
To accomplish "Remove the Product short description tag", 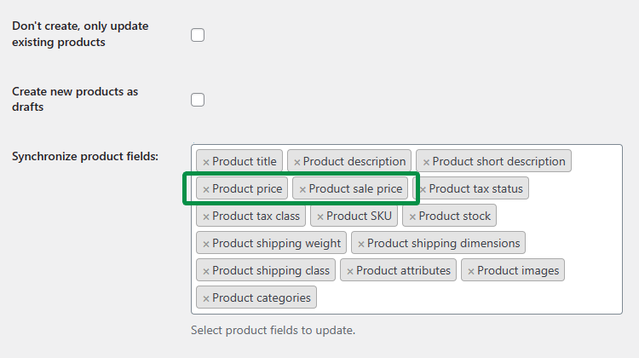I will 426,162.
